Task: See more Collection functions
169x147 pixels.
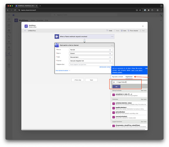Action: click(143, 99)
